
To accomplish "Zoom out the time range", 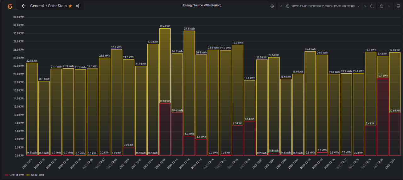I will point(372,6).
